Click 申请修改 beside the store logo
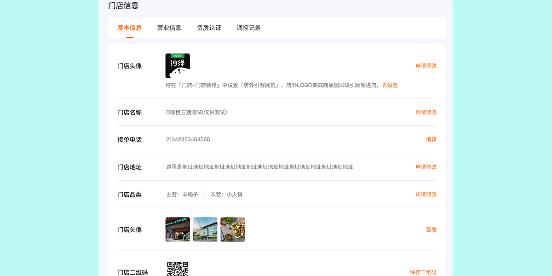The image size is (552, 276). [x=426, y=66]
